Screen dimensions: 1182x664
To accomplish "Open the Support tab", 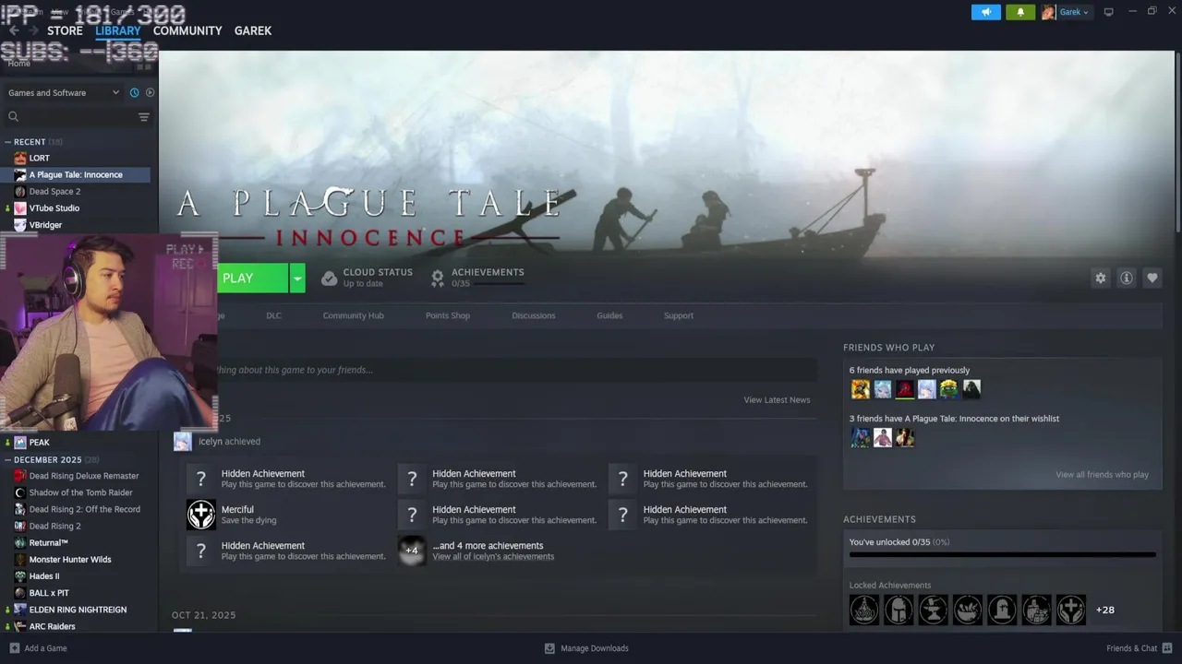I will (679, 315).
